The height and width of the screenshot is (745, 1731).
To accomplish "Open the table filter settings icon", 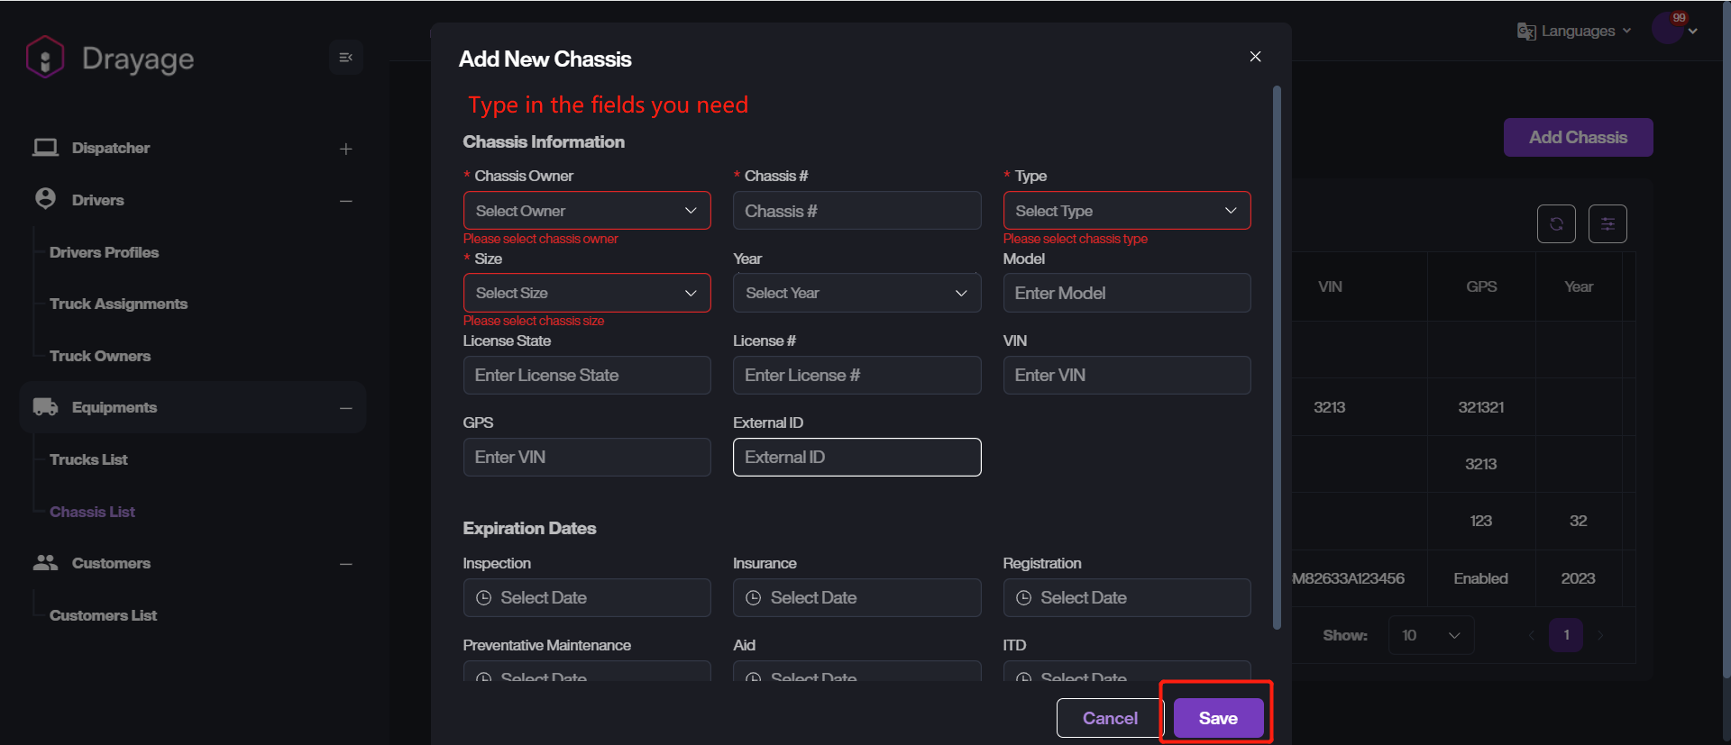I will (1607, 224).
